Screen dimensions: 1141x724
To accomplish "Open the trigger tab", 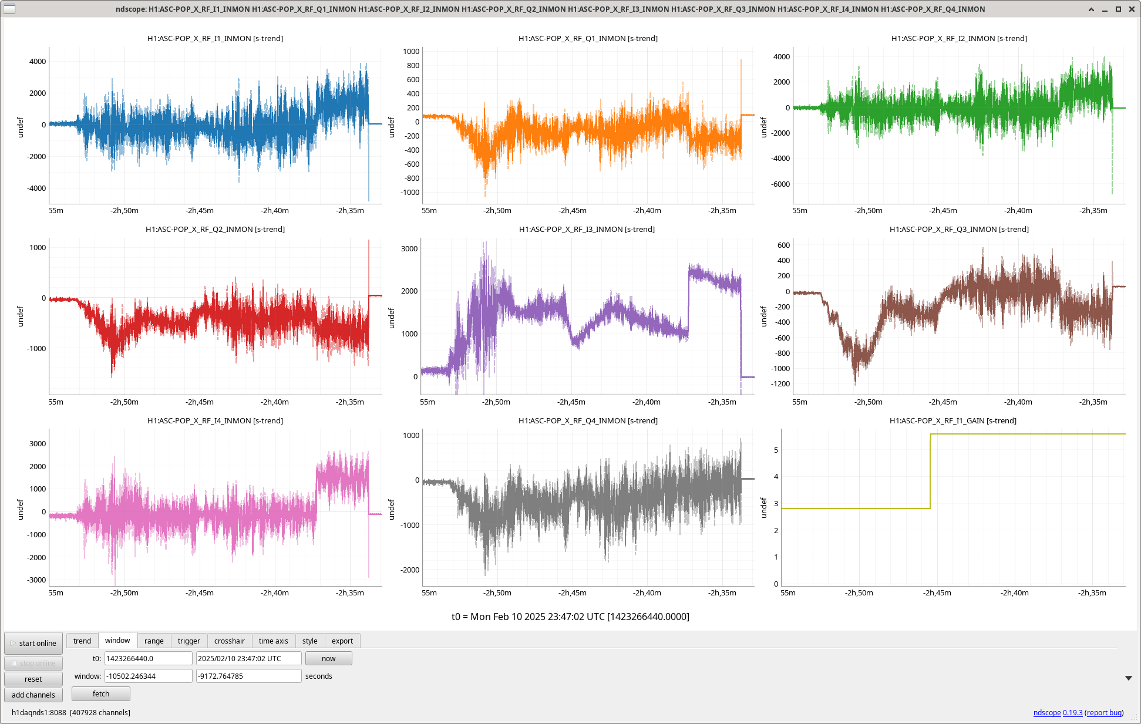I will pyautogui.click(x=189, y=641).
